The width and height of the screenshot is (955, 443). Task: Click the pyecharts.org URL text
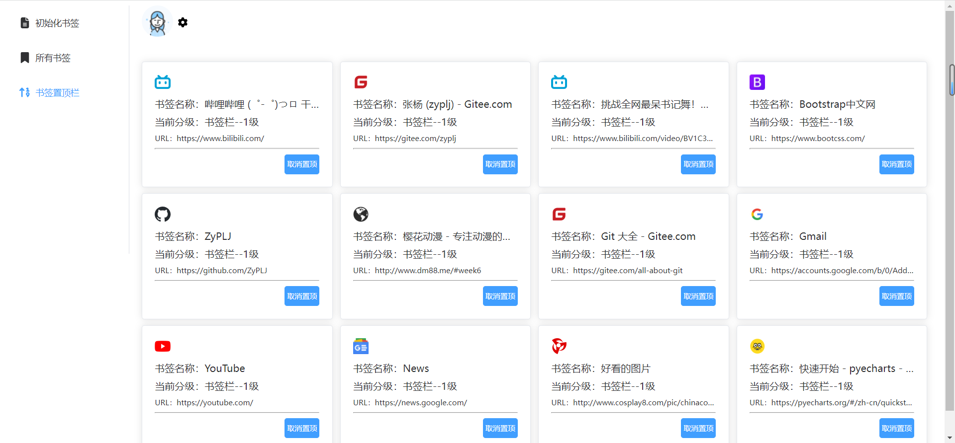click(x=842, y=403)
